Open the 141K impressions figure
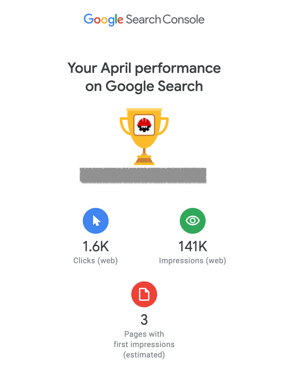The image size is (291, 384). [x=193, y=247]
